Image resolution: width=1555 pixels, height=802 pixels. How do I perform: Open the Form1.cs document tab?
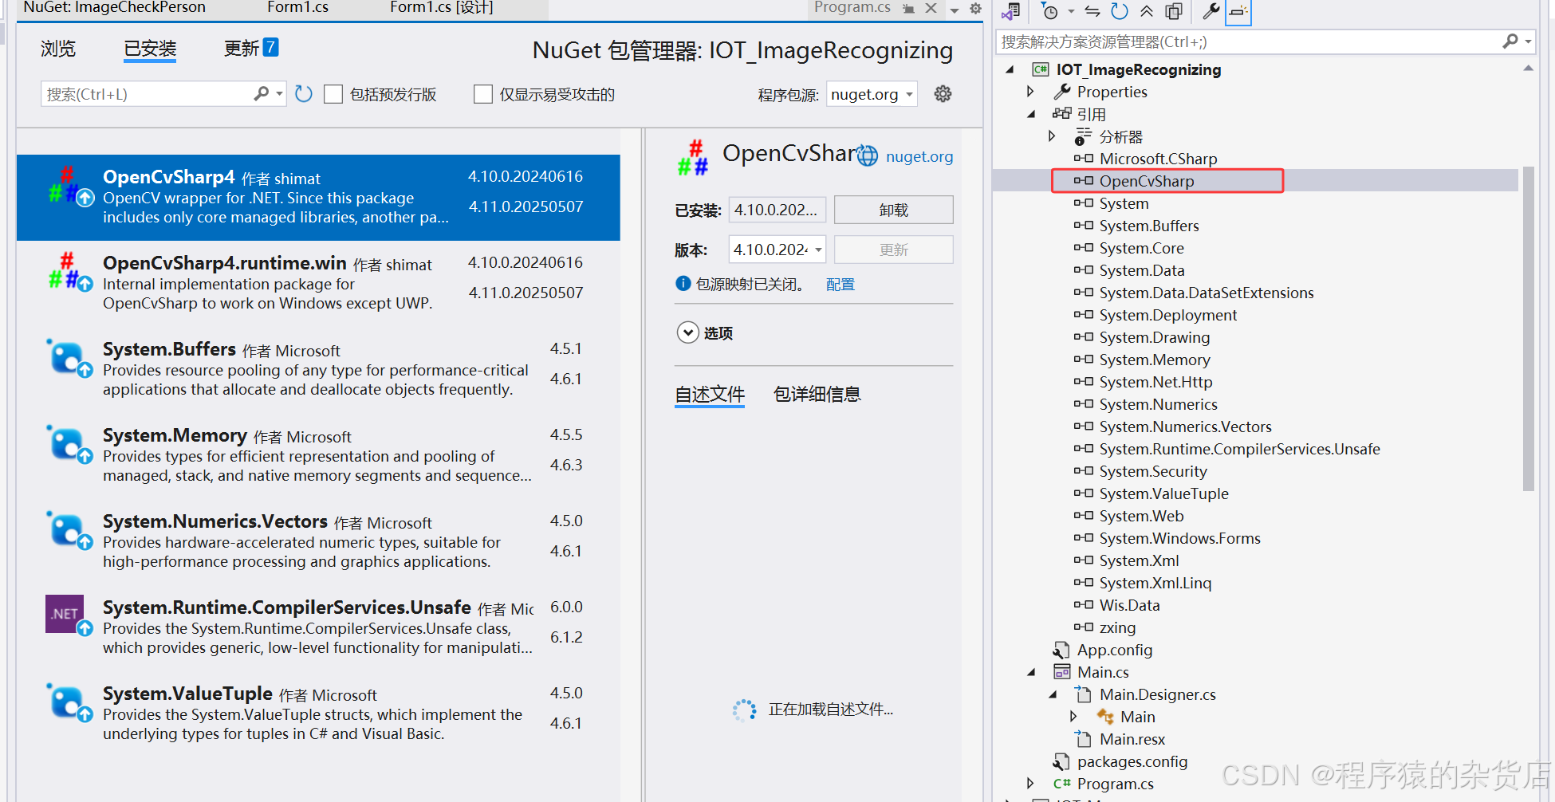[x=297, y=8]
